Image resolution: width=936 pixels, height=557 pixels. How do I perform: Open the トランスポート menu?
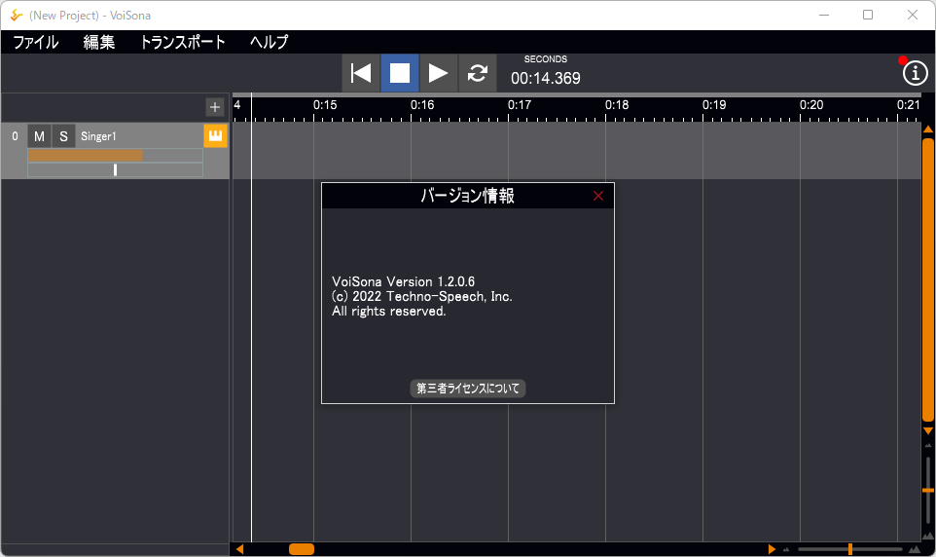pyautogui.click(x=183, y=42)
